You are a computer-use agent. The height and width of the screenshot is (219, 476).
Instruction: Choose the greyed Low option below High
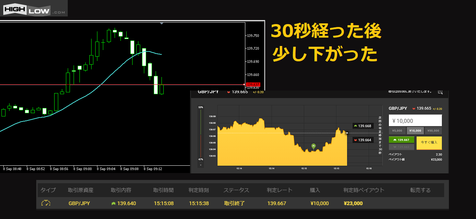401,147
